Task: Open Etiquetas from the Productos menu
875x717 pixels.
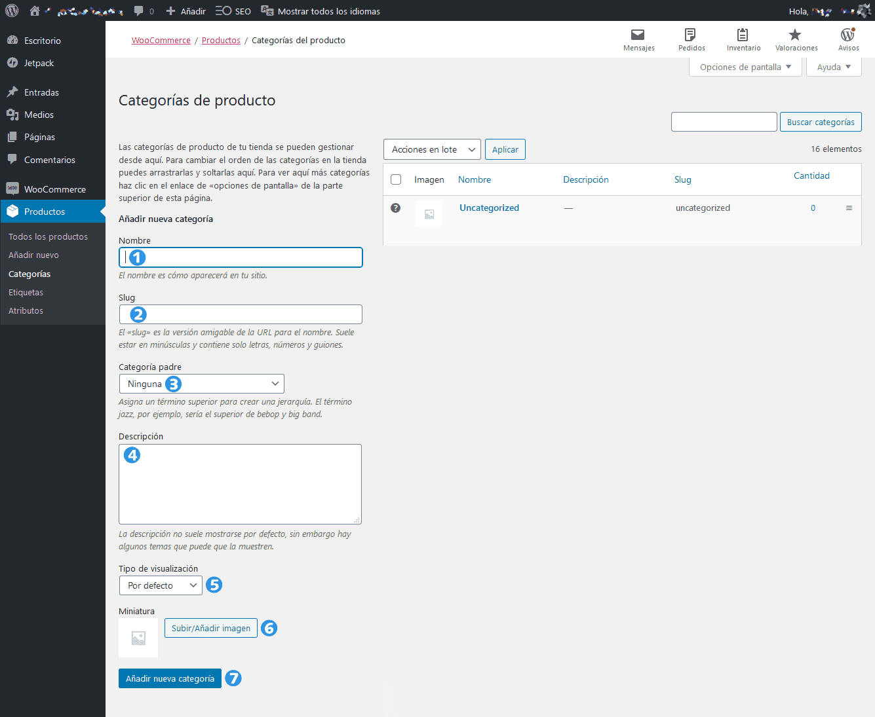Action: coord(26,292)
